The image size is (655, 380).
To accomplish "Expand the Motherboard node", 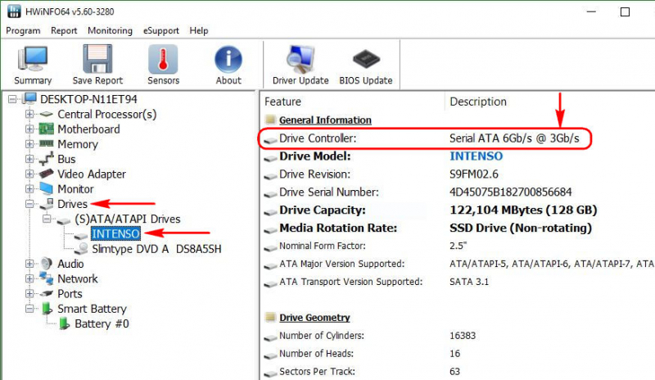I will click(29, 129).
